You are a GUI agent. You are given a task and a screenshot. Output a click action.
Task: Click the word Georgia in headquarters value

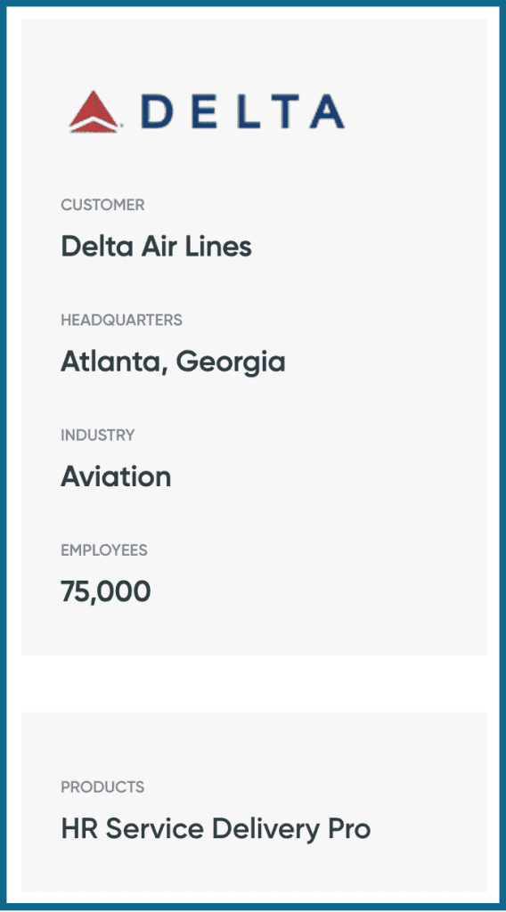point(231,363)
